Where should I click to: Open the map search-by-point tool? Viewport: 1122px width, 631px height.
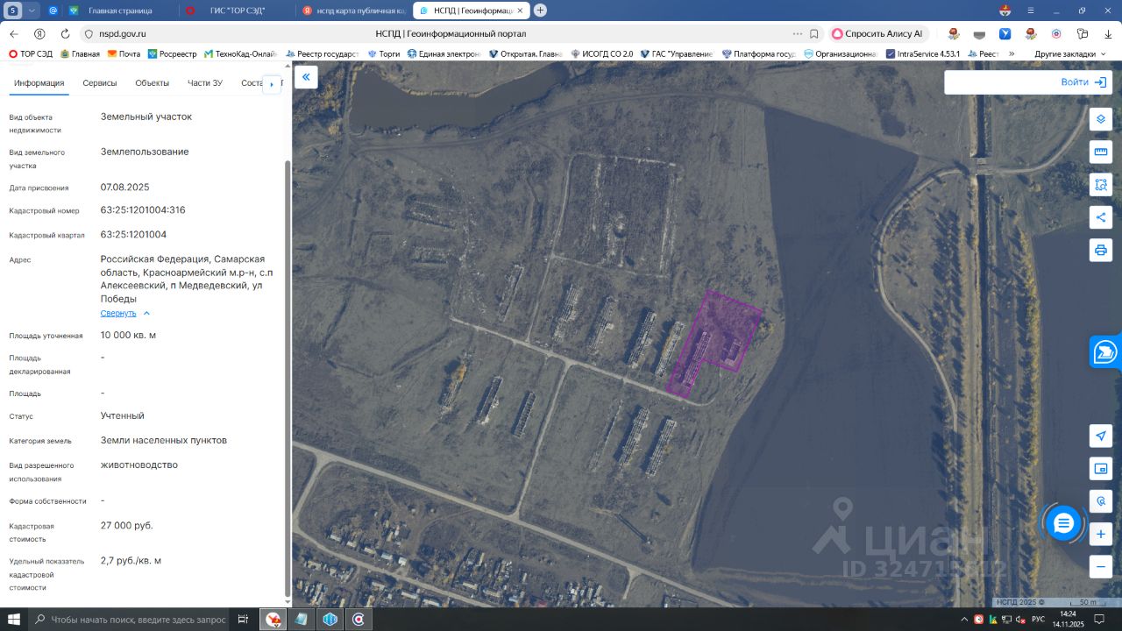(1101, 501)
